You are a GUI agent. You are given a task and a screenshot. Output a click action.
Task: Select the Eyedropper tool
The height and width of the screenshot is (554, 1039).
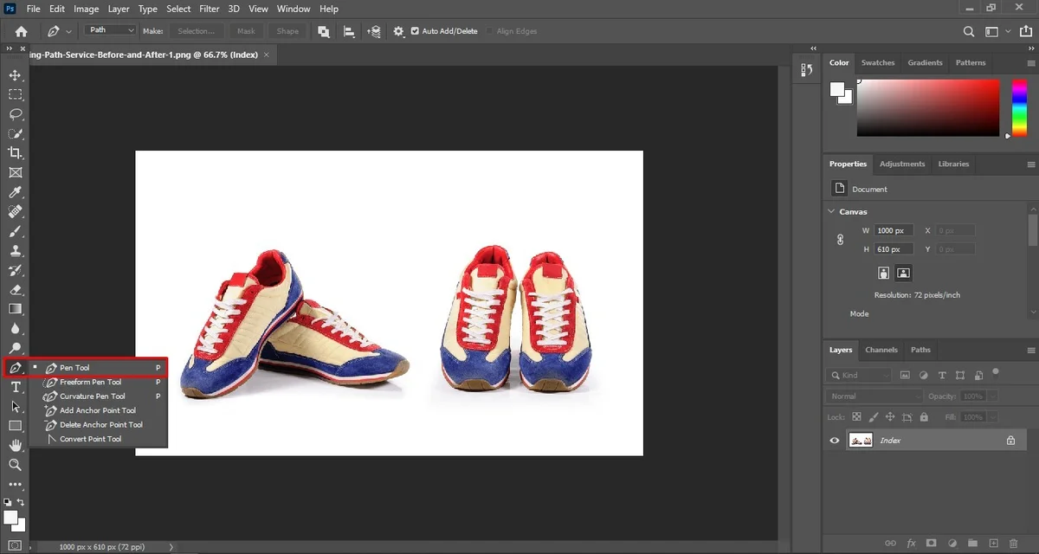coord(15,192)
